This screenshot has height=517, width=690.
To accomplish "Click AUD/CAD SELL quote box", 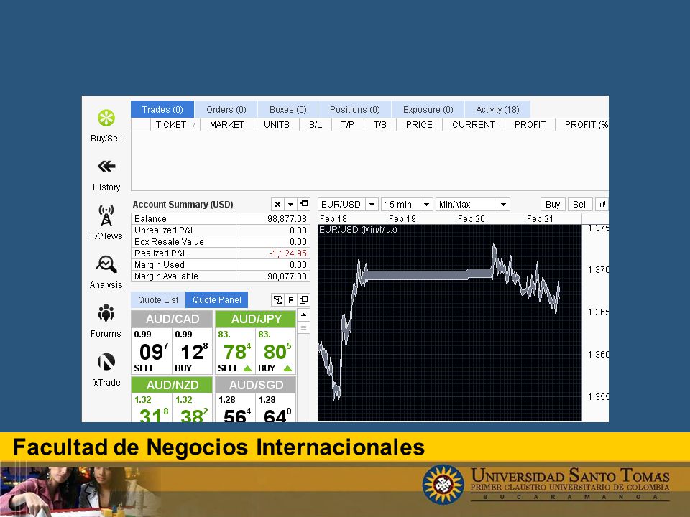I will point(152,351).
